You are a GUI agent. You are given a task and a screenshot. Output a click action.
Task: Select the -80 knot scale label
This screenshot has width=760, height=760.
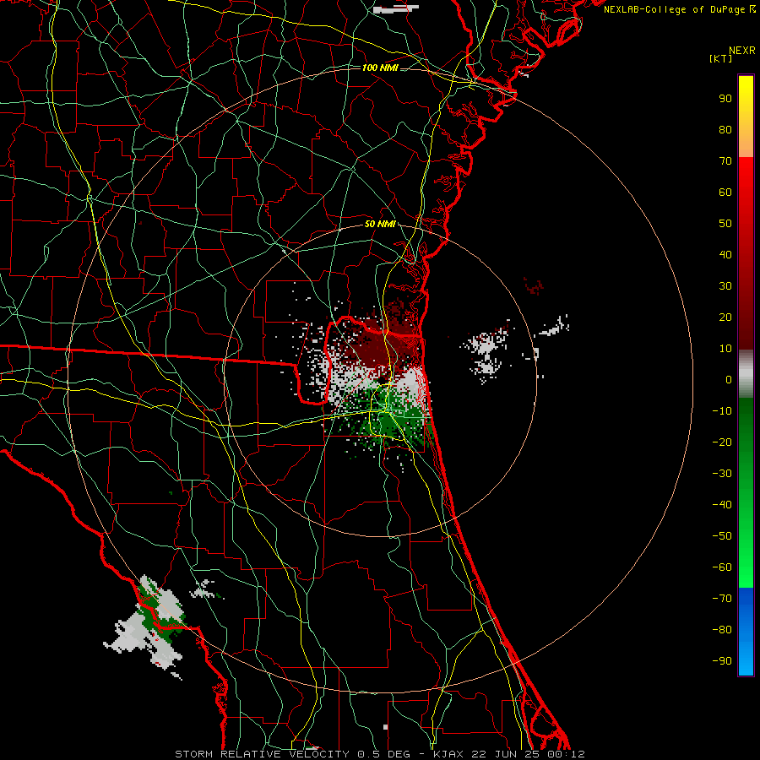(x=722, y=630)
